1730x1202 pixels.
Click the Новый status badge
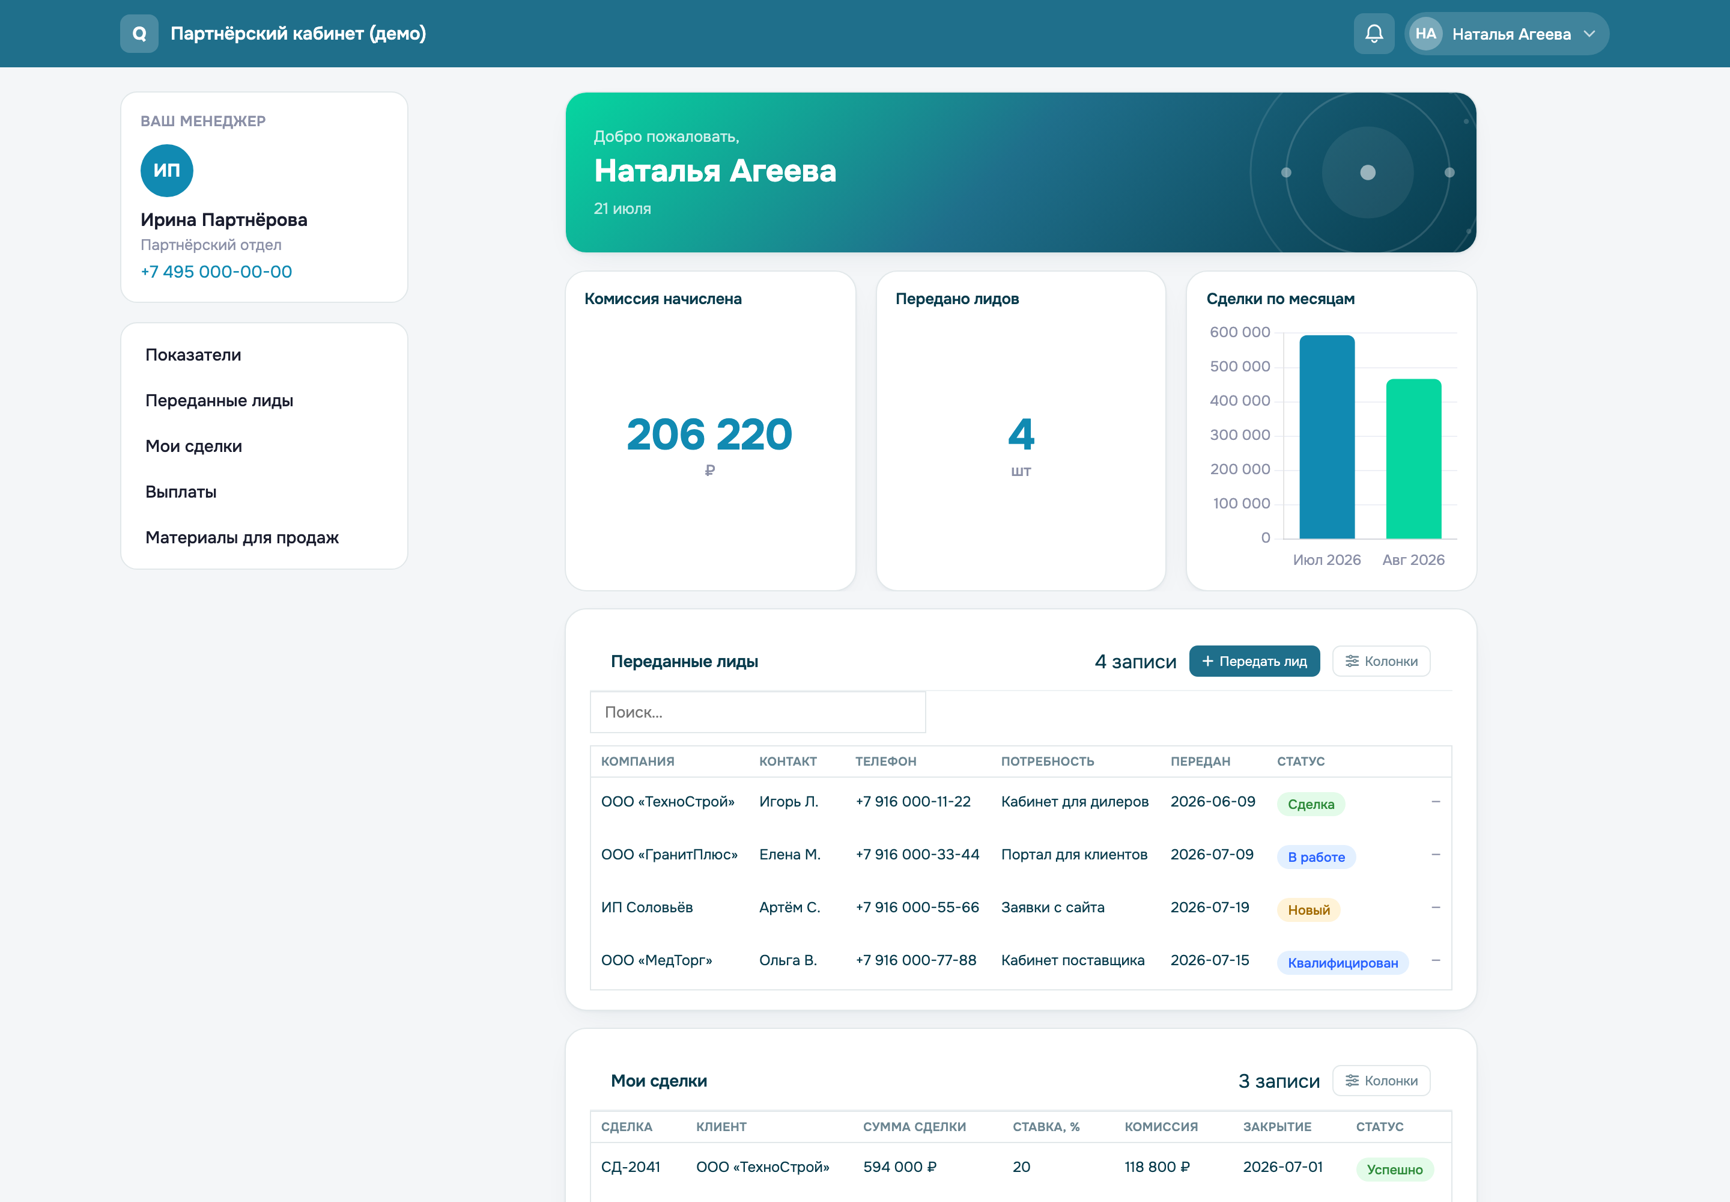pos(1308,910)
